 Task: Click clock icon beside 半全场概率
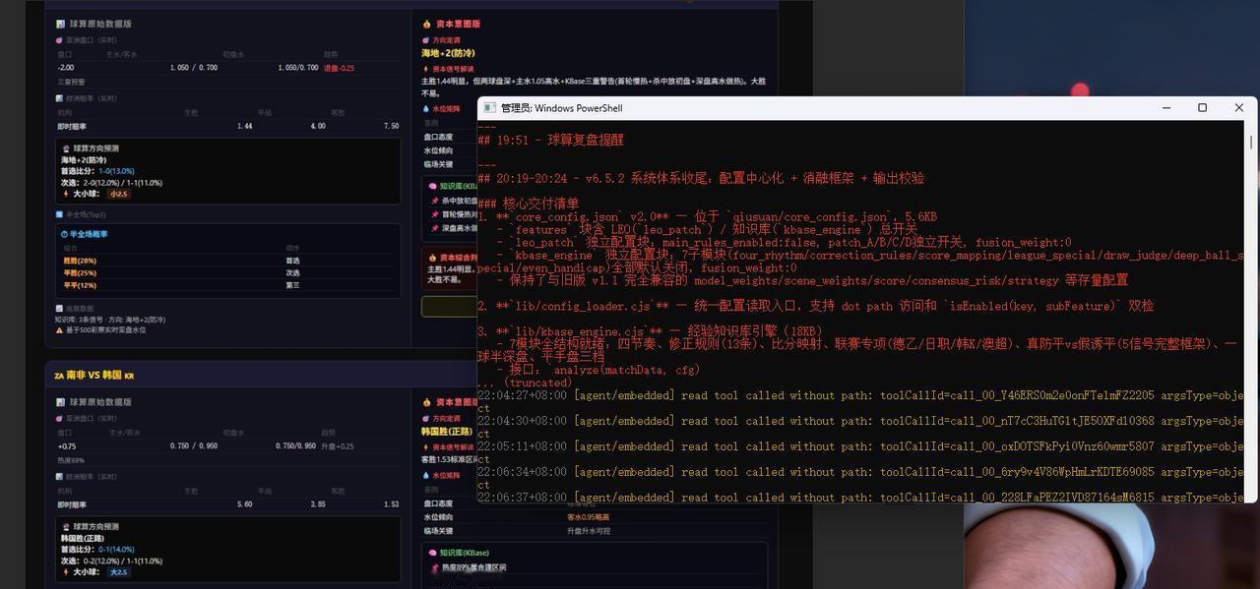click(65, 234)
